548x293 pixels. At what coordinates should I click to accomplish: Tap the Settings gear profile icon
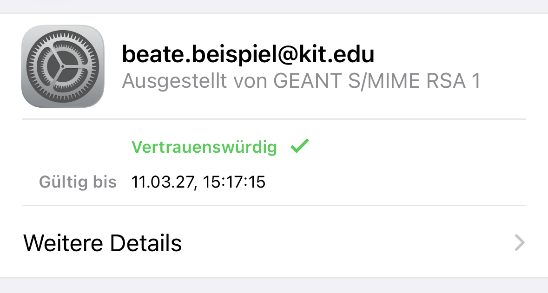click(63, 66)
